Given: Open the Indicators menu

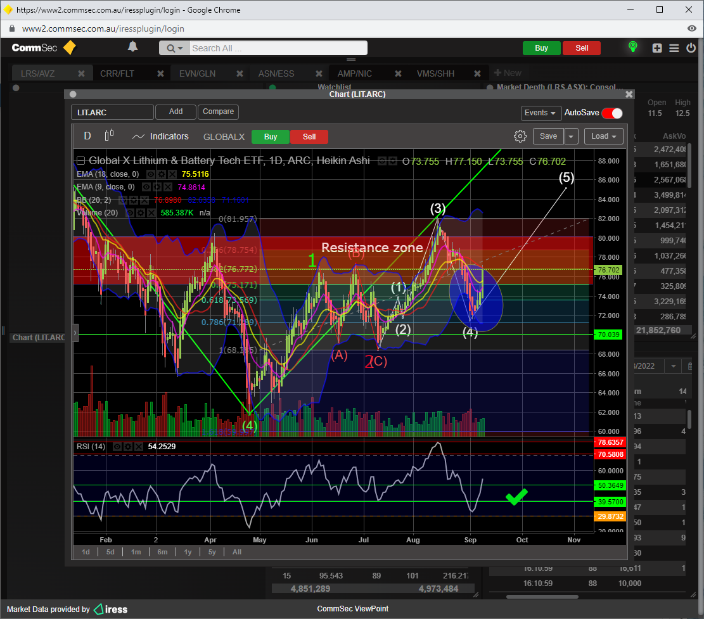Looking at the screenshot, I should pos(160,136).
